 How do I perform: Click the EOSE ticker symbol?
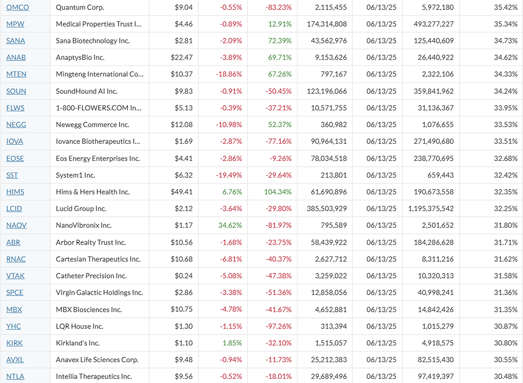click(x=15, y=158)
